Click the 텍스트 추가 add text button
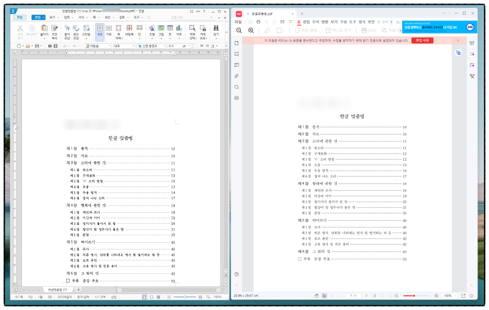This screenshot has height=310, width=489. pos(339,30)
